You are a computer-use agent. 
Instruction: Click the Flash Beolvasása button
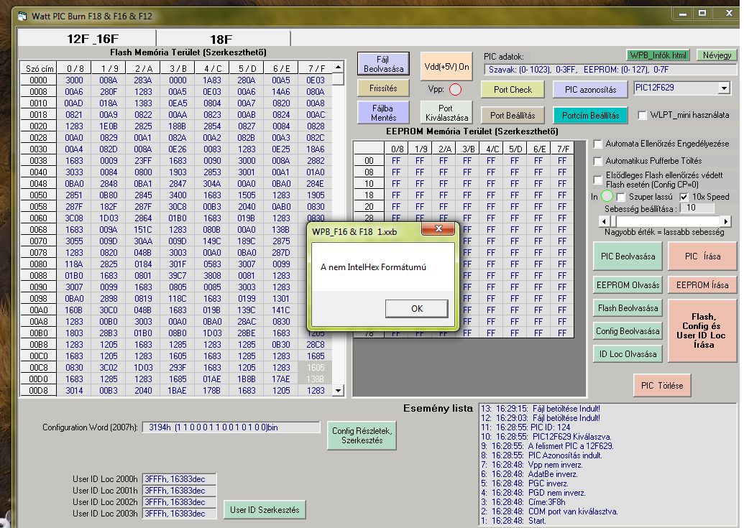628,308
